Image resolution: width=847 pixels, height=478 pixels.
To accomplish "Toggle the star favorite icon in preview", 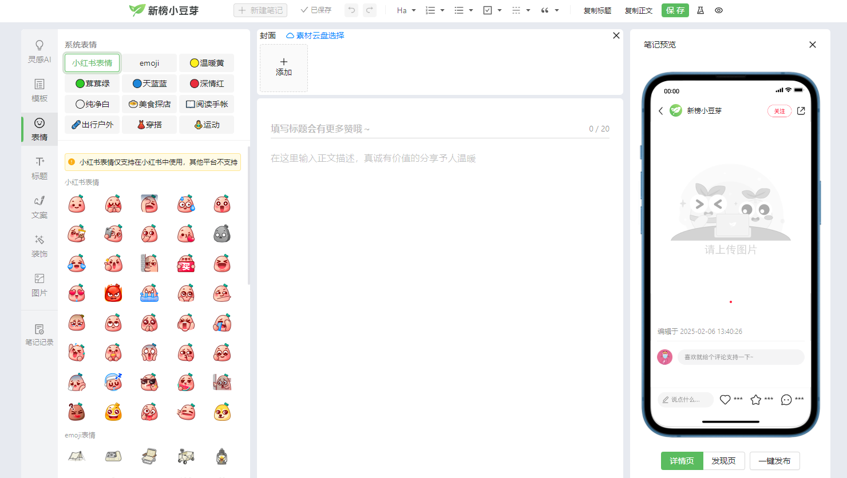I will 756,400.
